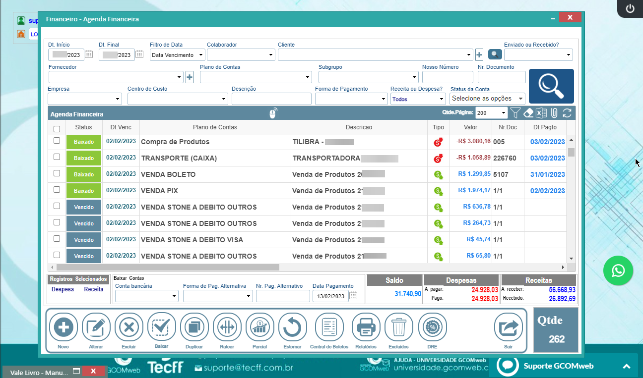Click the plus button beside Fornecedor field
The image size is (643, 378).
190,77
